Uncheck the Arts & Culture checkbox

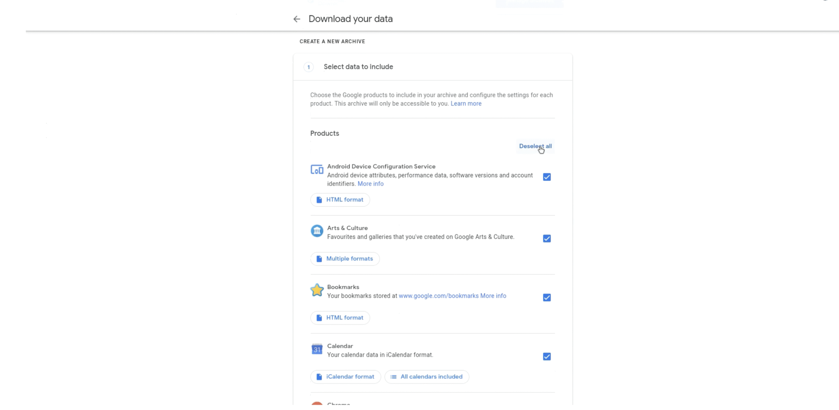tap(547, 238)
